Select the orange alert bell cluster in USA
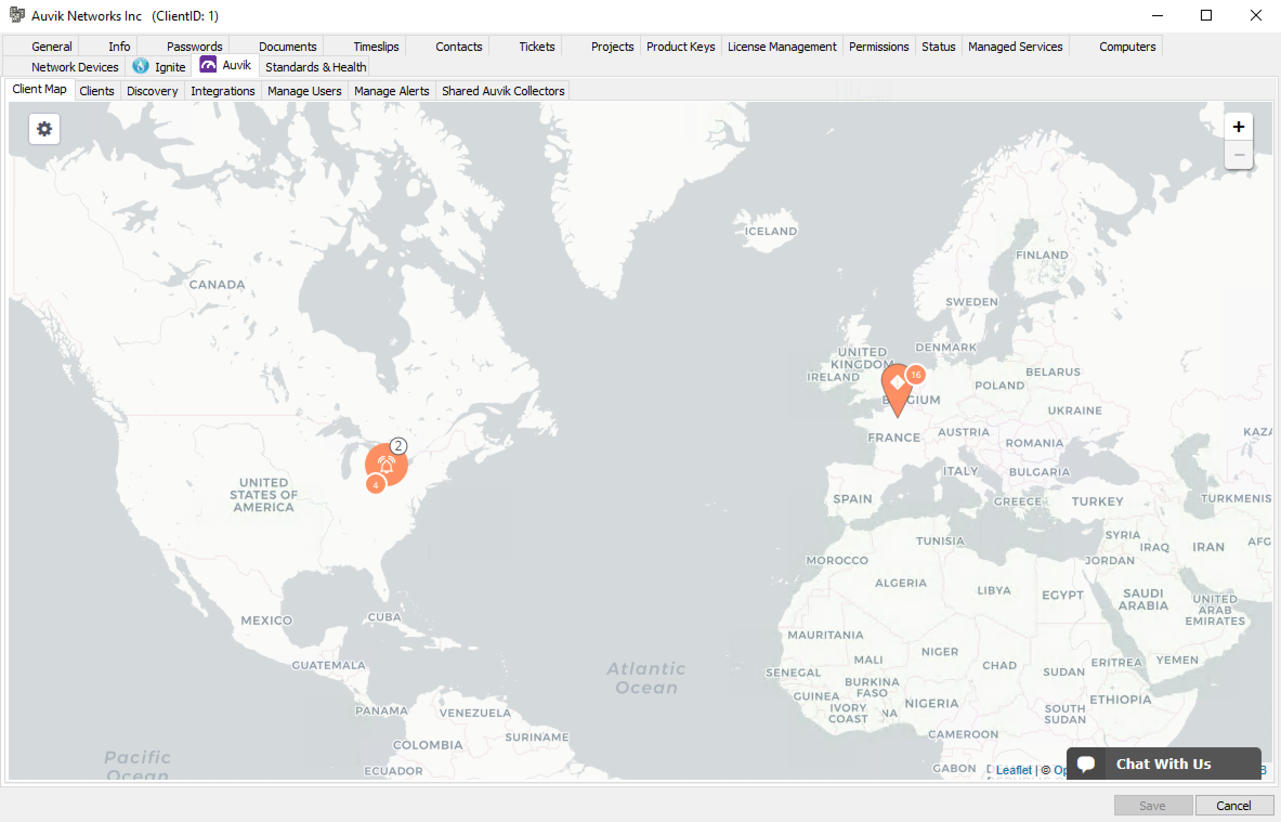Viewport: 1281px width, 822px height. 386,465
